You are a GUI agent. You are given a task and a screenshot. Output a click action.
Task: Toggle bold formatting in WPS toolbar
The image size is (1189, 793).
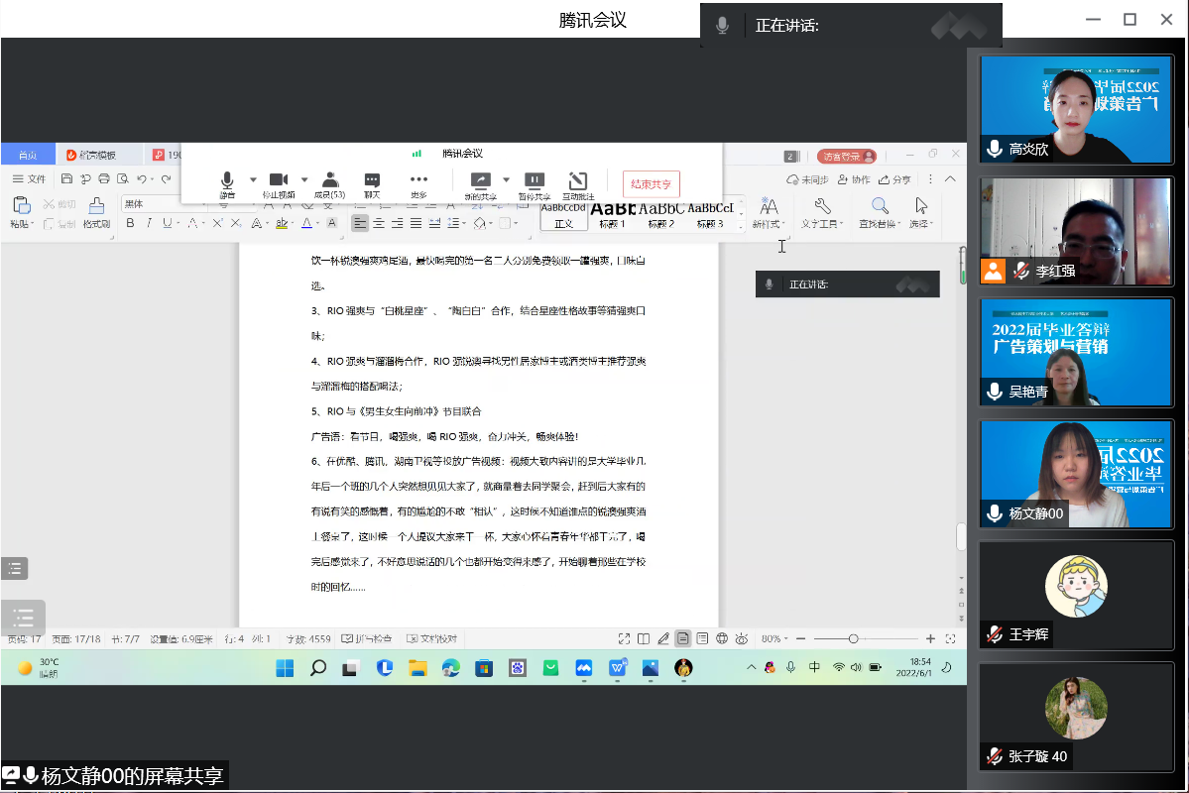pos(130,224)
